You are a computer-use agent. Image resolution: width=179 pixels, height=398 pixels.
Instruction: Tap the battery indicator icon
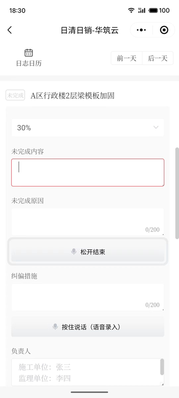point(153,10)
